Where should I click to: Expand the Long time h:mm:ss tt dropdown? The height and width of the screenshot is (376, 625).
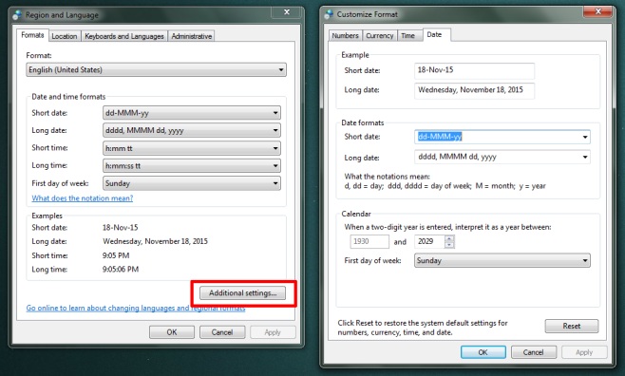point(192,166)
